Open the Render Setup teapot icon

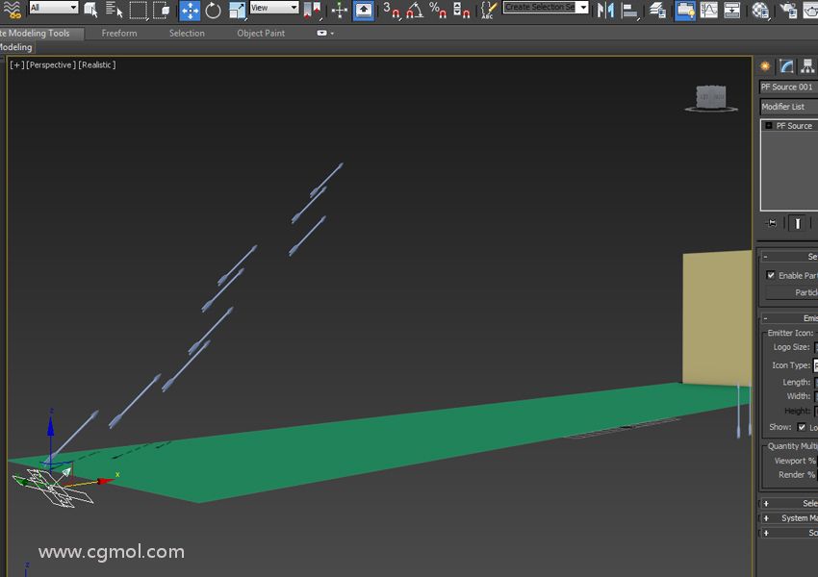pyautogui.click(x=788, y=11)
